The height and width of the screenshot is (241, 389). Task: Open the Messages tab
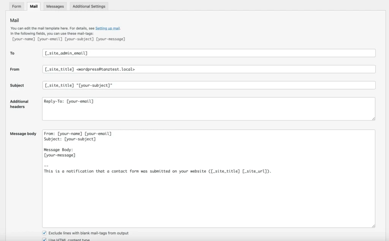point(55,6)
